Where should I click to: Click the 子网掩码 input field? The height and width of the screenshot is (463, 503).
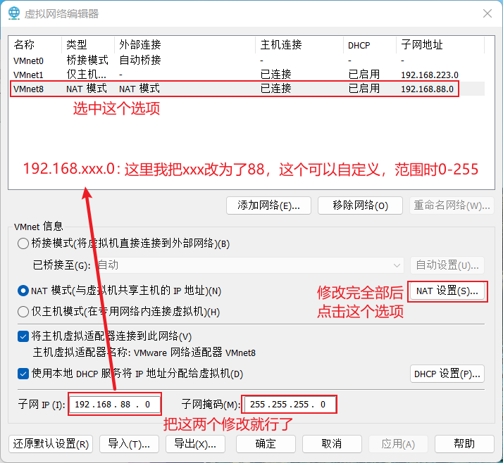290,405
